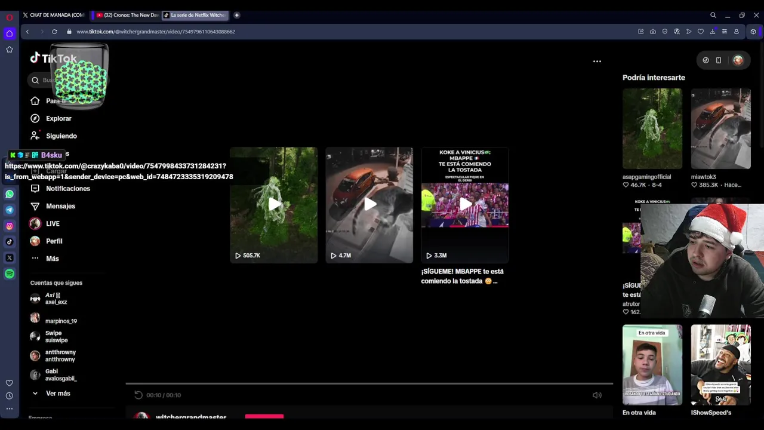Open miawtok3 suggested video thumbnail

click(721, 128)
